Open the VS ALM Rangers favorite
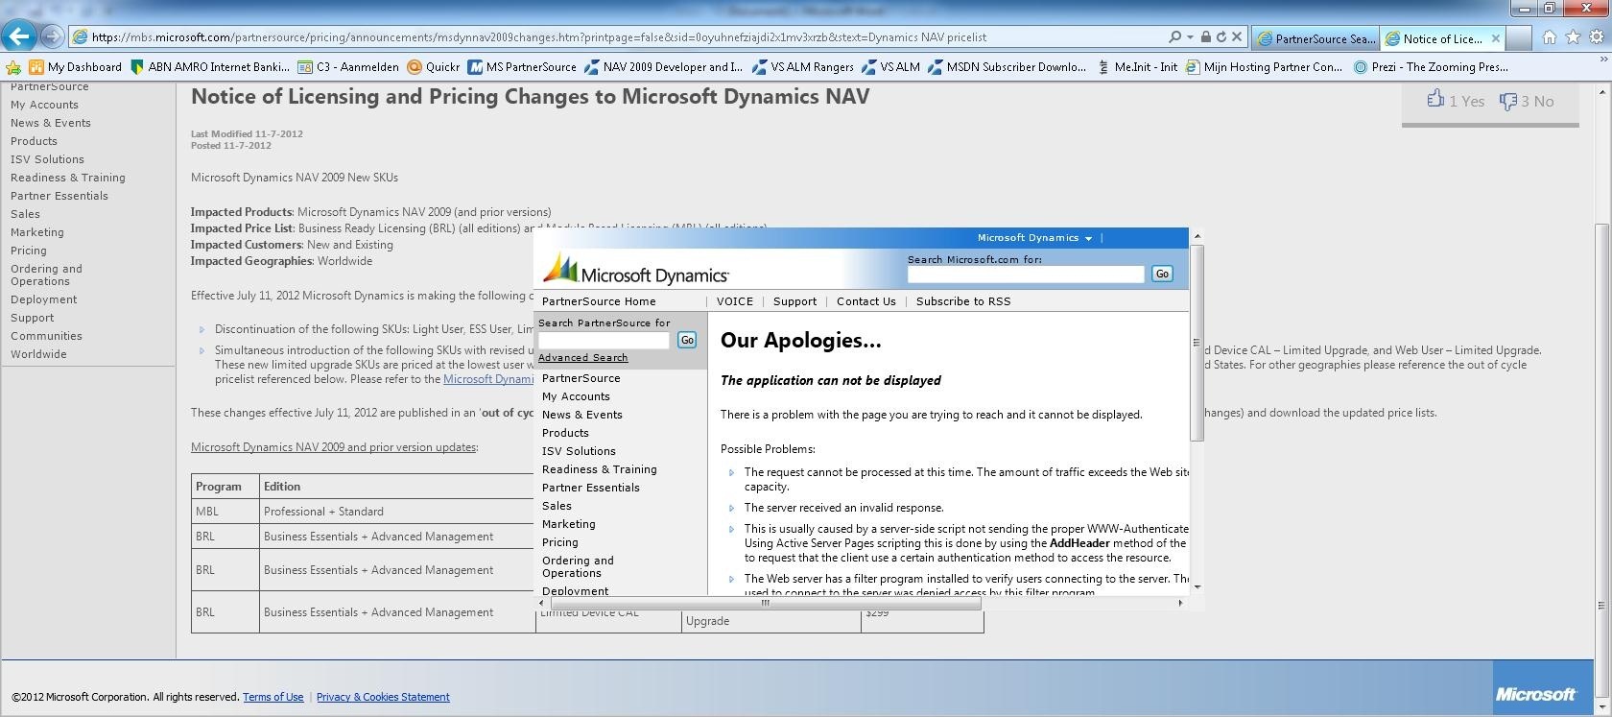The image size is (1612, 717). 803,67
